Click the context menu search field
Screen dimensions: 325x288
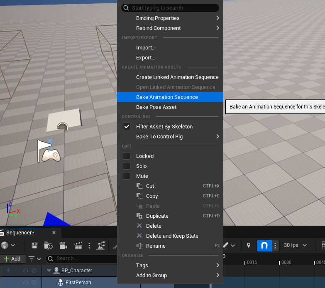(170, 8)
